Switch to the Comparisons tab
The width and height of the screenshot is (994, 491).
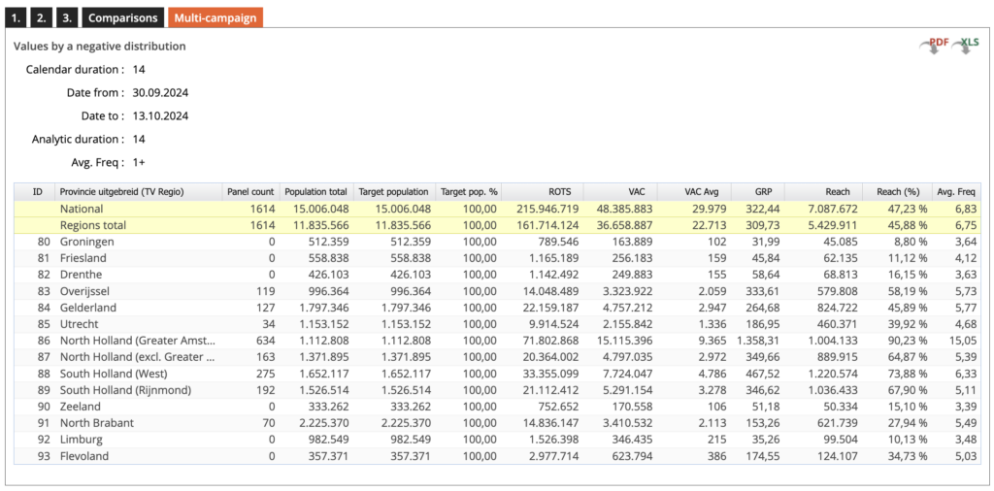pos(122,17)
